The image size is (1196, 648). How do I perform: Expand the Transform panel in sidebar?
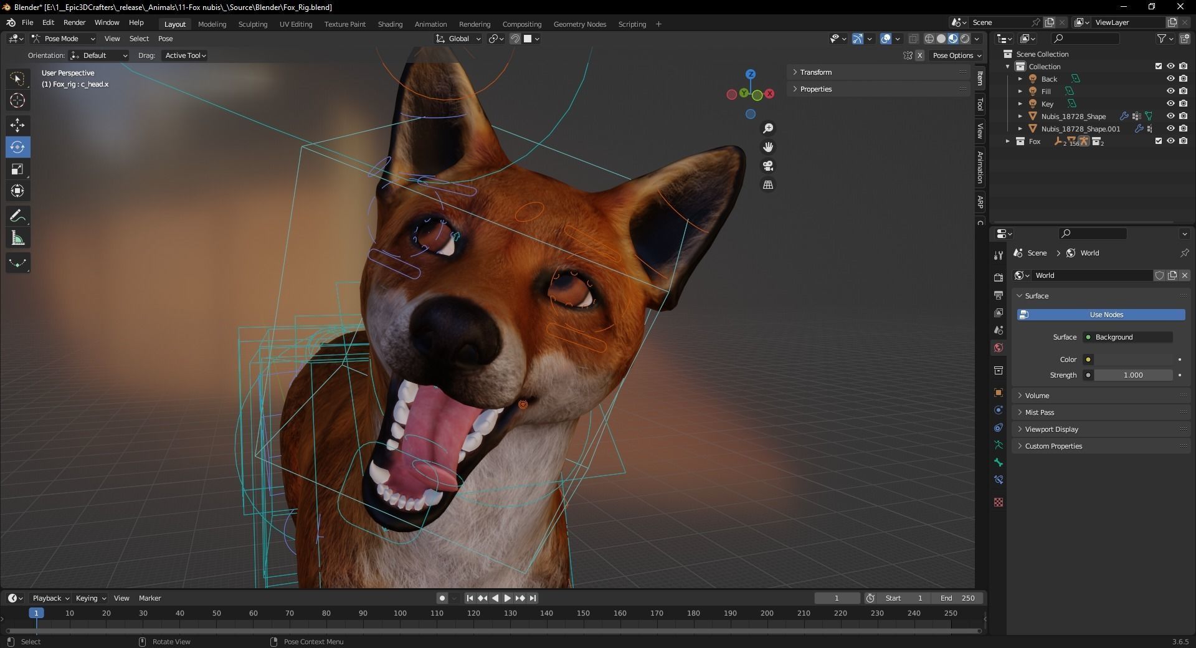[x=815, y=72]
